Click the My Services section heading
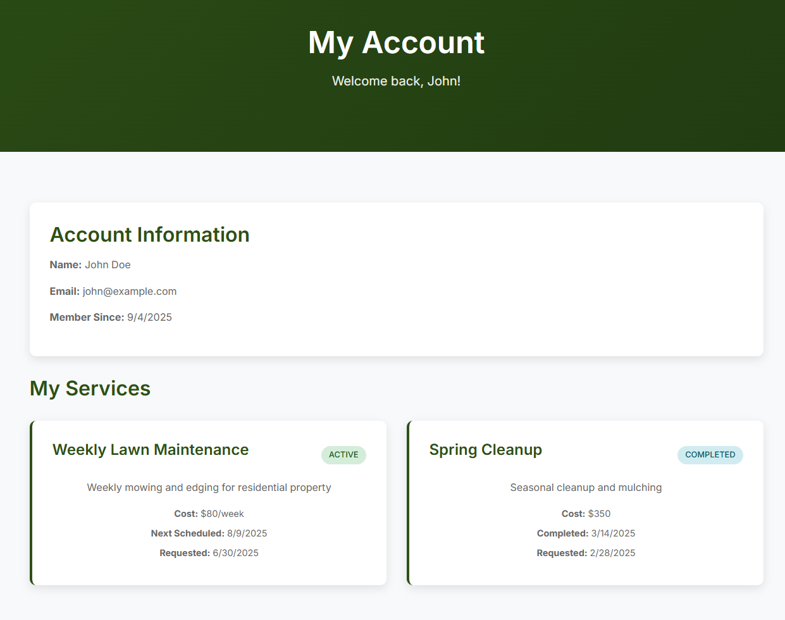785x620 pixels. point(90,388)
